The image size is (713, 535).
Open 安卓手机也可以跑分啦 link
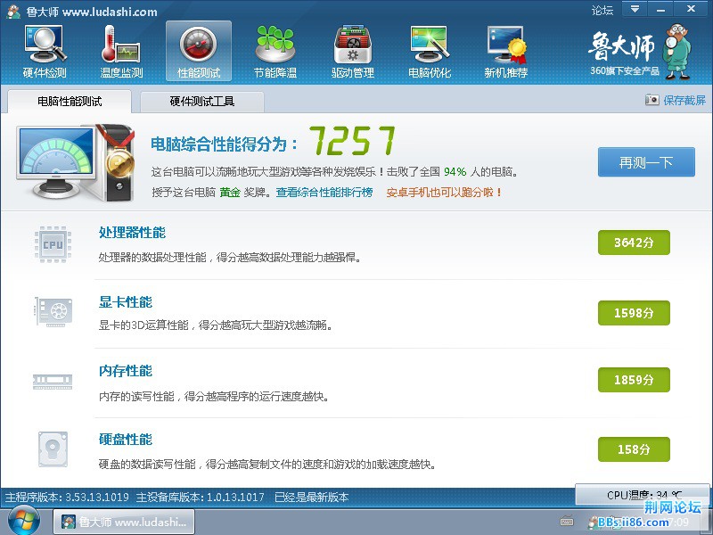[444, 193]
